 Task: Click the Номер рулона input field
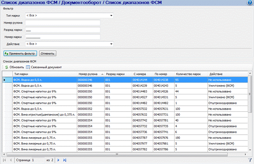tap(63, 23)
